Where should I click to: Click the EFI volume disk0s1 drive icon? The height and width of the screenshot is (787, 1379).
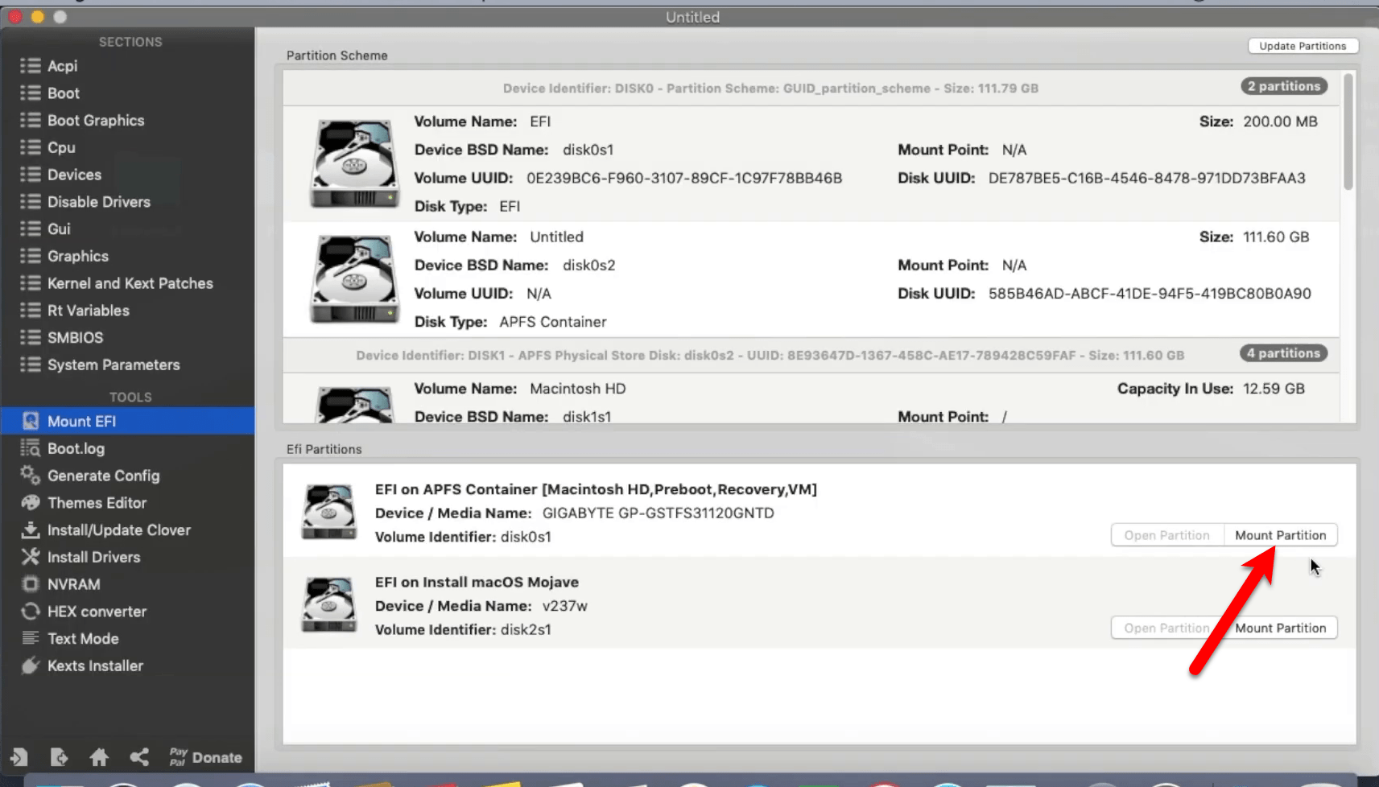coord(354,163)
